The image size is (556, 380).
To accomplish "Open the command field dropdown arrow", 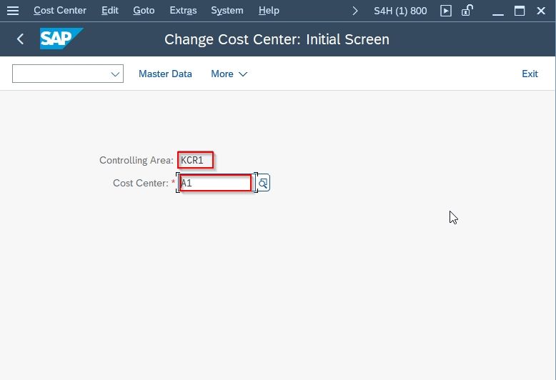I will click(x=115, y=74).
